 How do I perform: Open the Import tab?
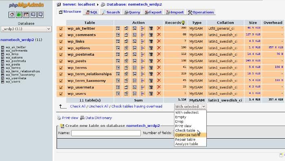(175, 12)
